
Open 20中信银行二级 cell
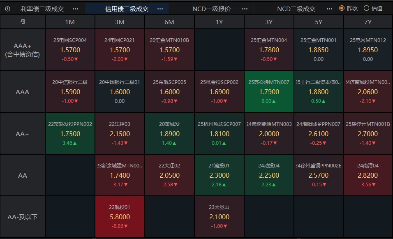70,92
